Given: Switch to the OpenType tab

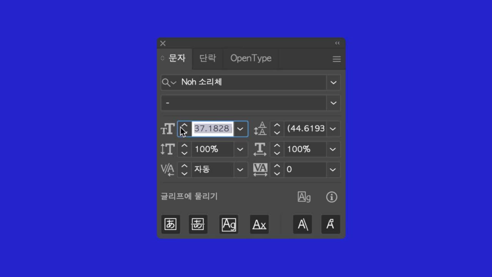Looking at the screenshot, I should (x=251, y=58).
